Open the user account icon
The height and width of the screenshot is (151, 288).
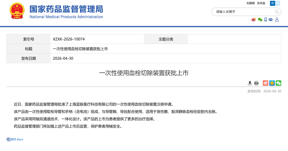click(x=277, y=20)
